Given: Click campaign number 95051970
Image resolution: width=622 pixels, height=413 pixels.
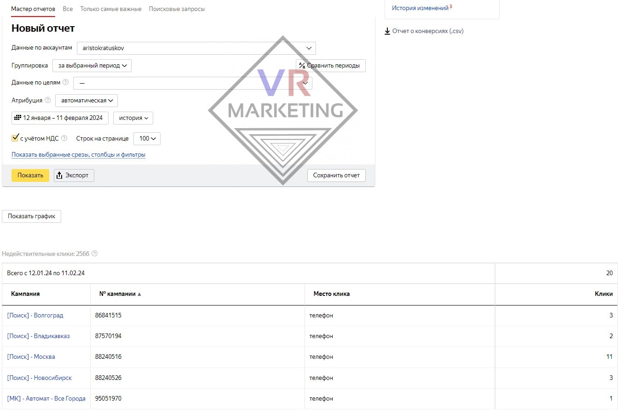Looking at the screenshot, I should click(x=108, y=399).
